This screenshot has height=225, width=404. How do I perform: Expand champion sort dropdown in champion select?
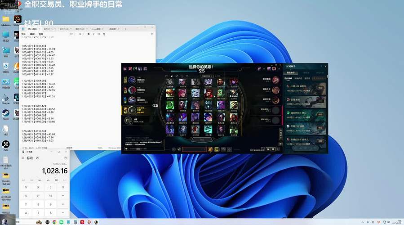coord(207,76)
